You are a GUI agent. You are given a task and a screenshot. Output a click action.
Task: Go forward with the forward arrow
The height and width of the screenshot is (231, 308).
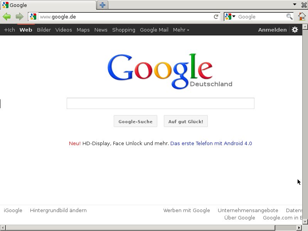click(19, 17)
